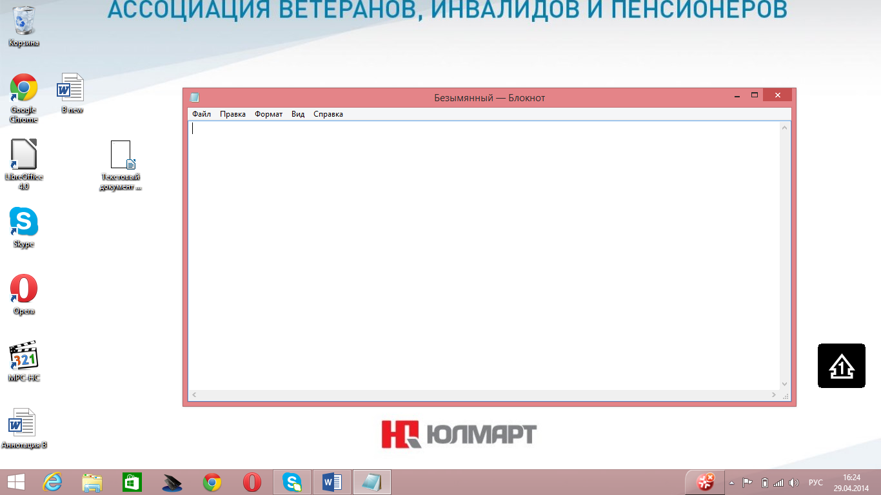
Task: Click the vertical scrollbar down arrow
Action: [785, 384]
